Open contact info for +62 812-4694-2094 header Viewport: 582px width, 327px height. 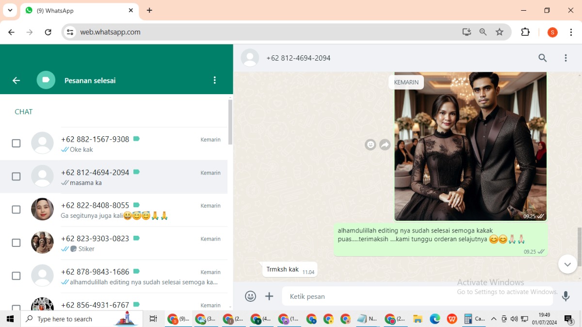tap(298, 58)
